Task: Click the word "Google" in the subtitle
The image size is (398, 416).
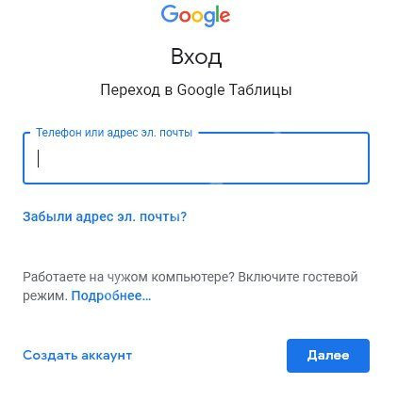Action: click(201, 90)
